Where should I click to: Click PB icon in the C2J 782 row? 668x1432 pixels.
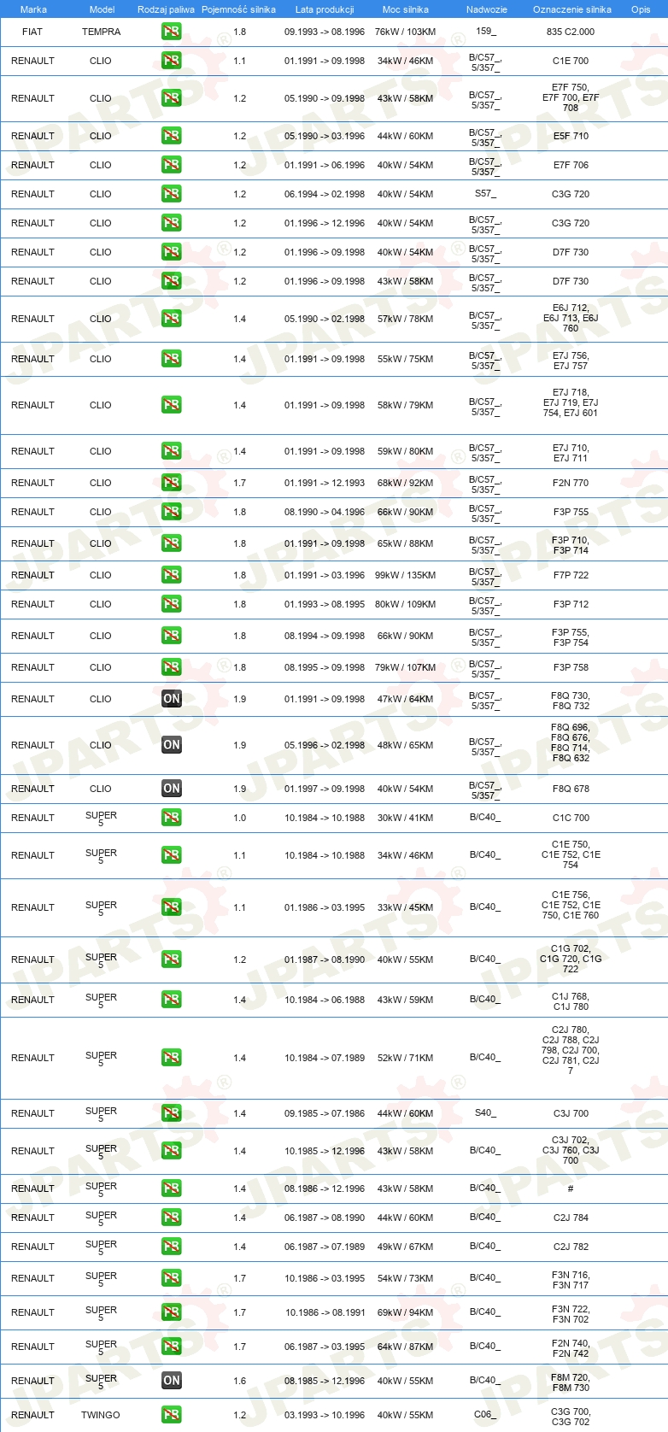pos(172,1247)
